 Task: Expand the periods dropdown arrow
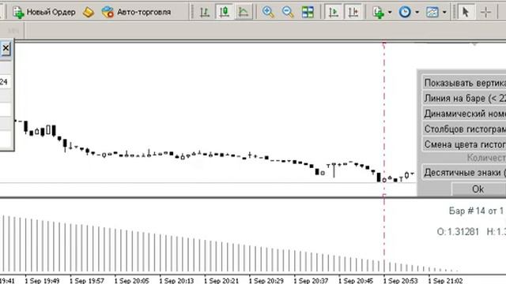[x=417, y=13]
